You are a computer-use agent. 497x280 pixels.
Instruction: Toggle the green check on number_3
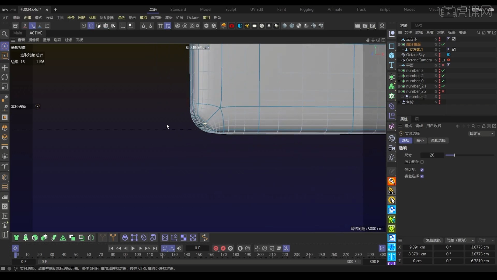click(x=443, y=71)
